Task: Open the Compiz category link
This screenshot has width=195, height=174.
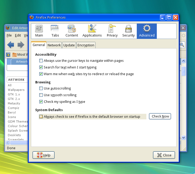Action: point(13,108)
